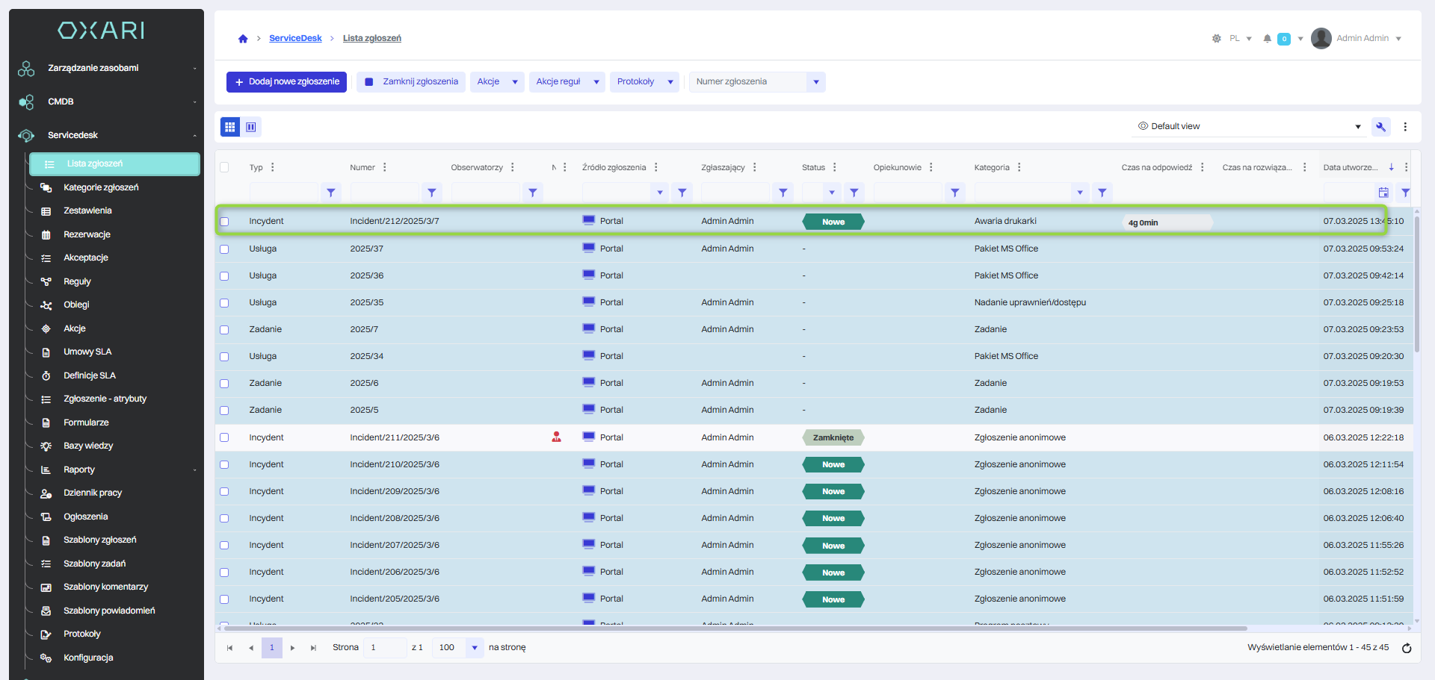
Task: Click the filter icon under Typ column
Action: click(331, 193)
